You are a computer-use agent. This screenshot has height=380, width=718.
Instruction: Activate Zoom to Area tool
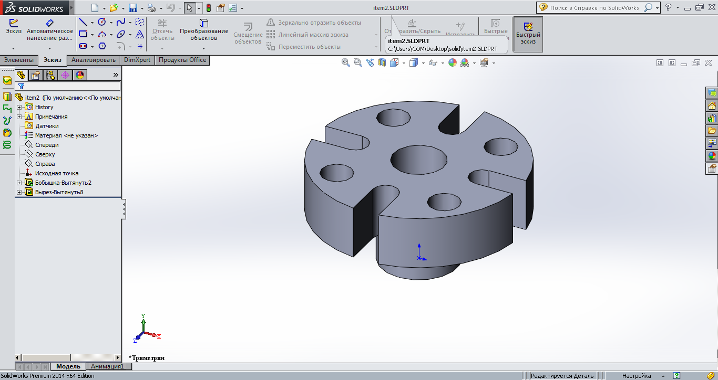point(358,62)
